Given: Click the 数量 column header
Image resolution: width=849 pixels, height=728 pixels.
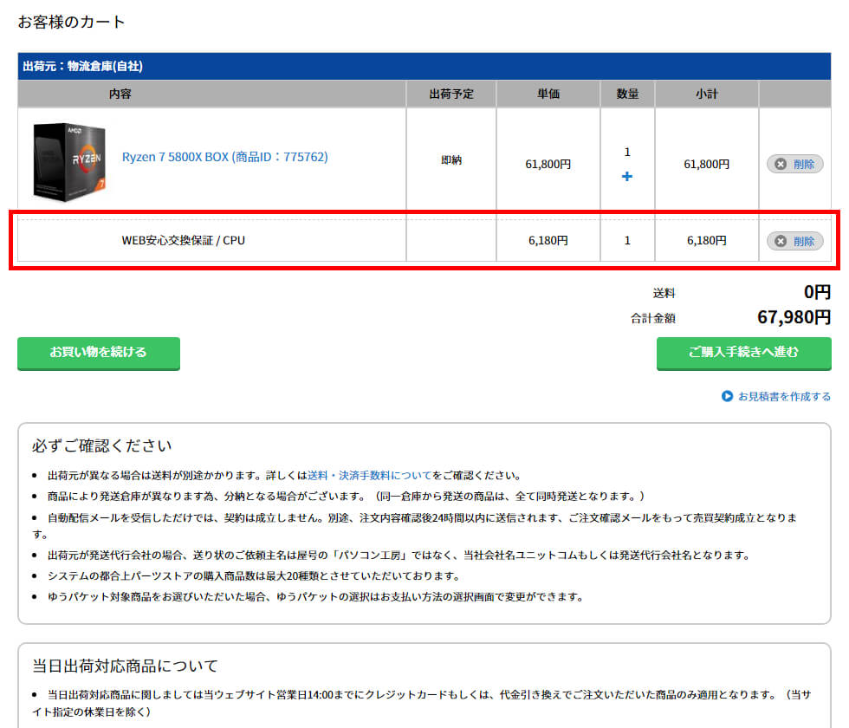Looking at the screenshot, I should (627, 94).
